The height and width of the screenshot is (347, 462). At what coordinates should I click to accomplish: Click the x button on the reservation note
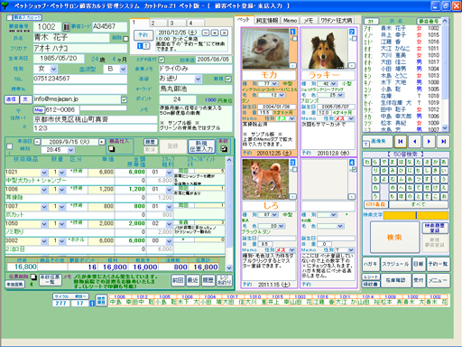click(x=224, y=33)
